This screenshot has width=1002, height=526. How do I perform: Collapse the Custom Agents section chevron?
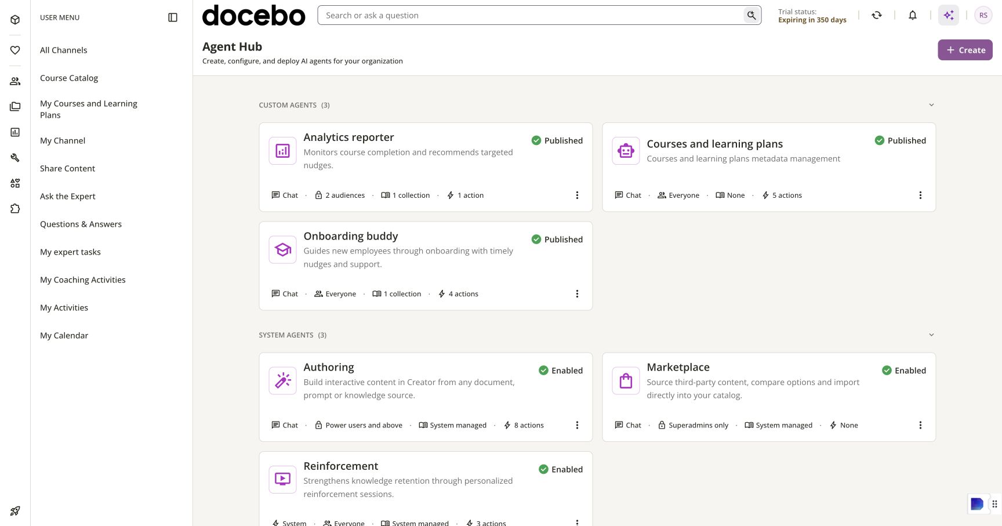point(931,105)
